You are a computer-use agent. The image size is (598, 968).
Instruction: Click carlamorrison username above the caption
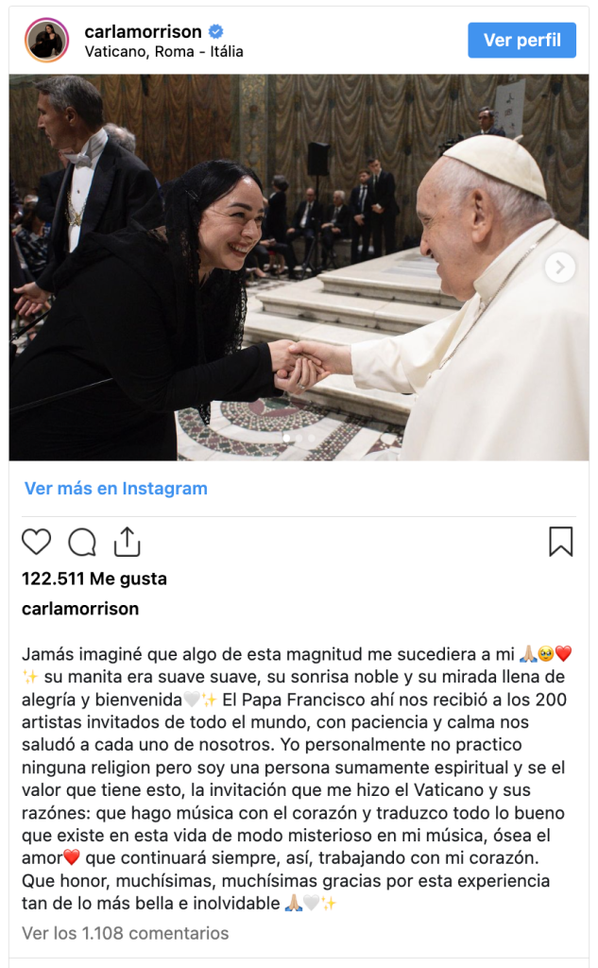[80, 609]
